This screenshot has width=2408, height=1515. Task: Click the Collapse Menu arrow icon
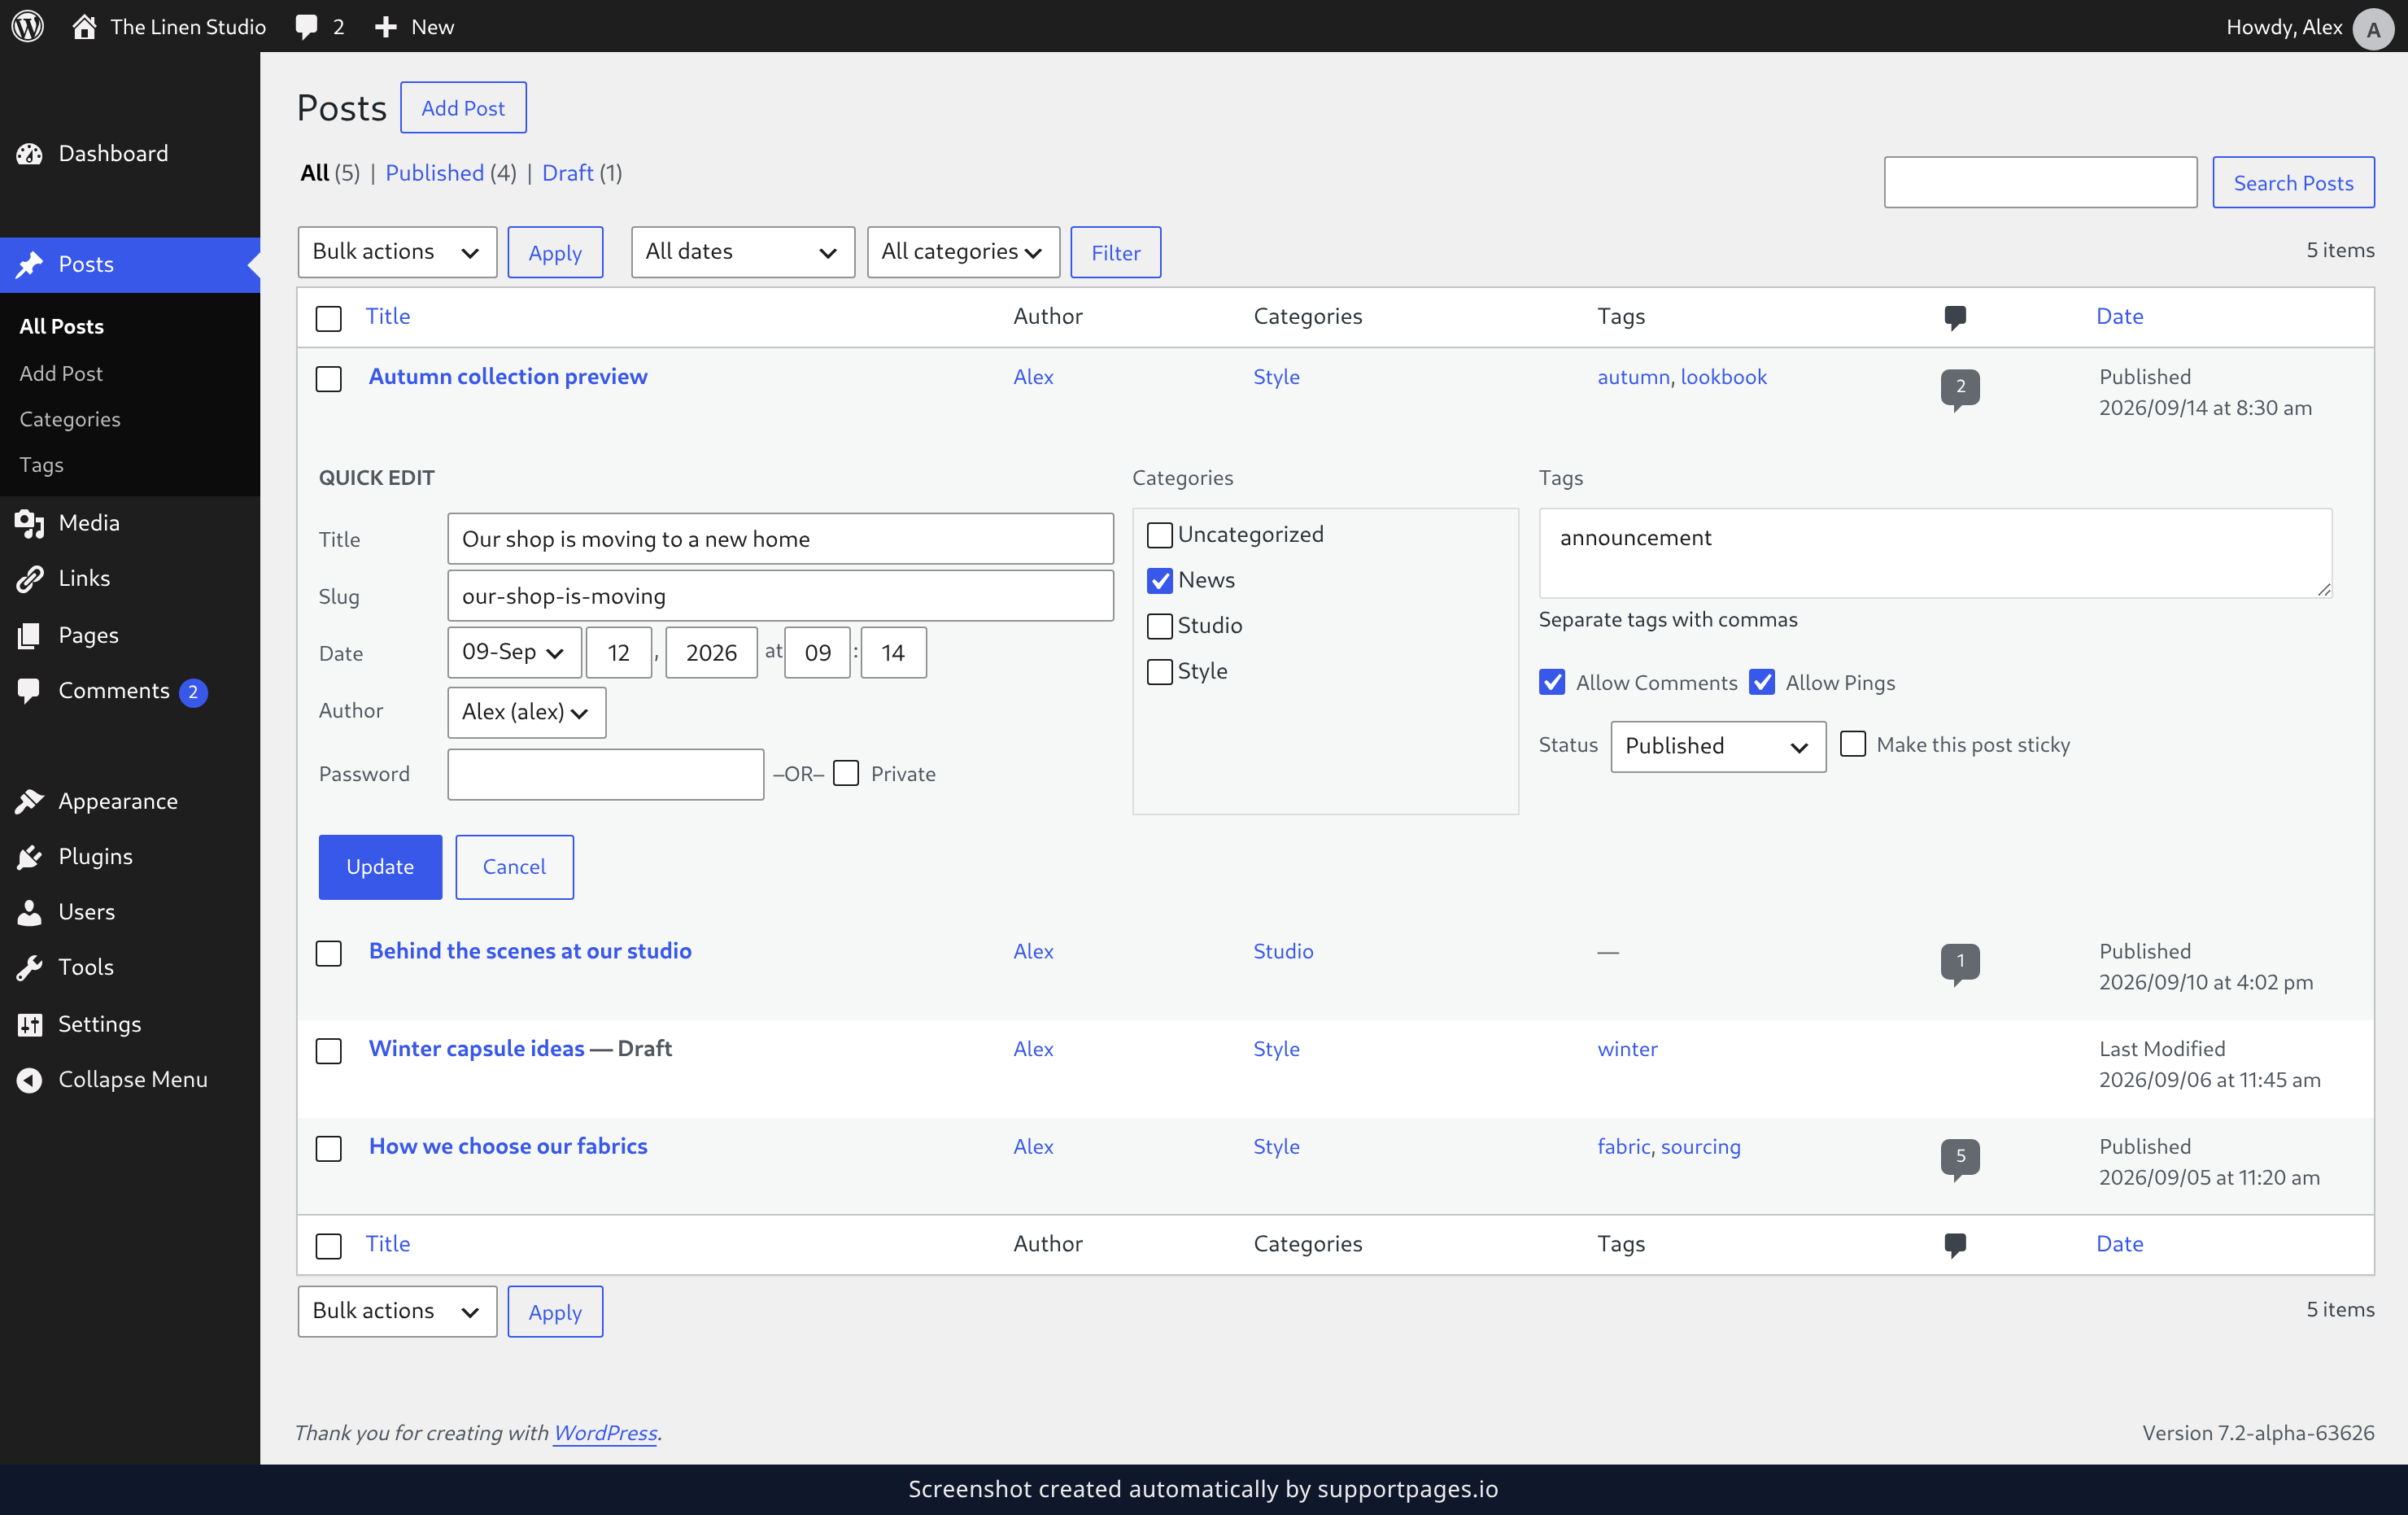tap(30, 1080)
